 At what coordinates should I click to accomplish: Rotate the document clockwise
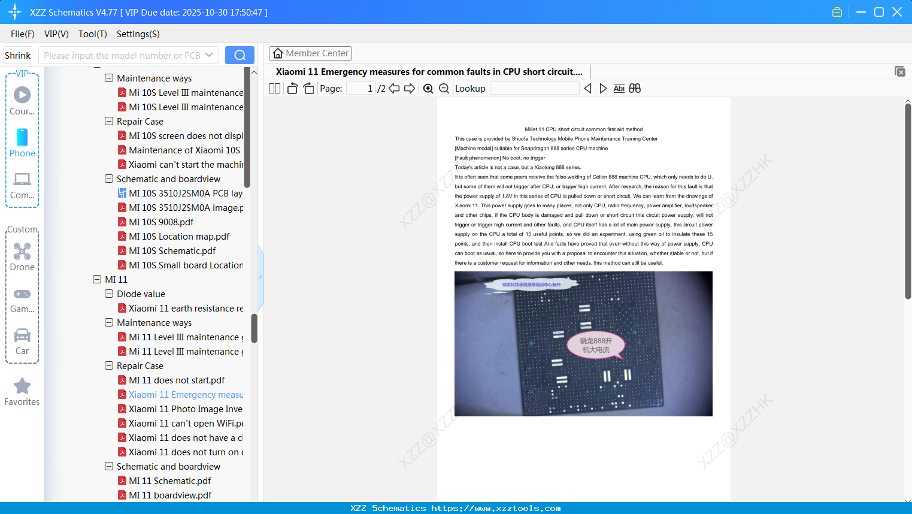click(x=308, y=89)
